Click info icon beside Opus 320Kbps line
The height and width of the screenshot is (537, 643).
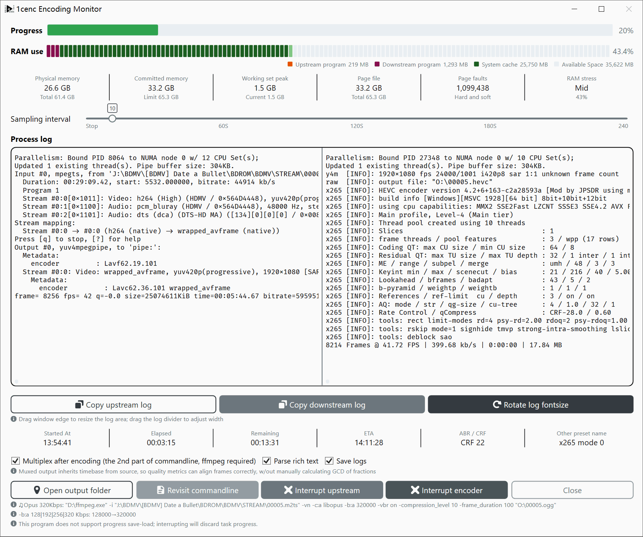[14, 505]
